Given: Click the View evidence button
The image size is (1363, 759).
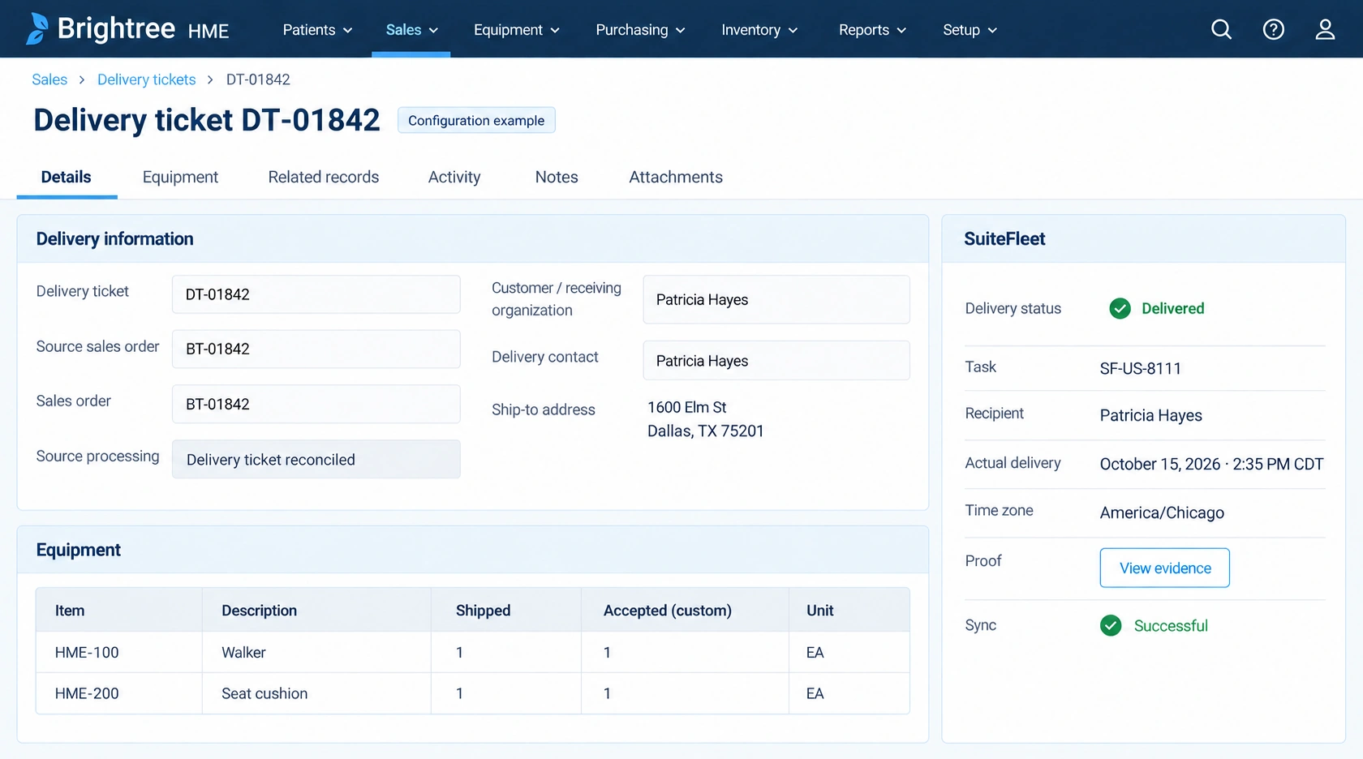Looking at the screenshot, I should (x=1164, y=568).
